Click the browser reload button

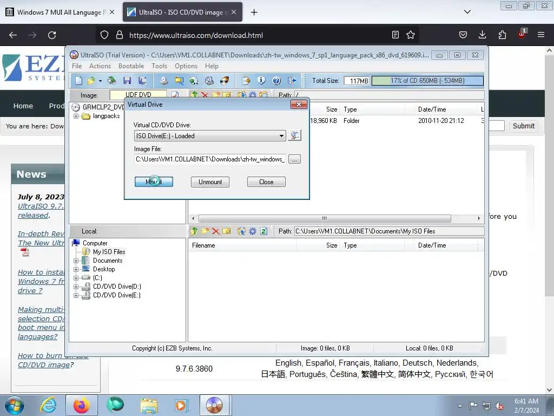(x=52, y=35)
